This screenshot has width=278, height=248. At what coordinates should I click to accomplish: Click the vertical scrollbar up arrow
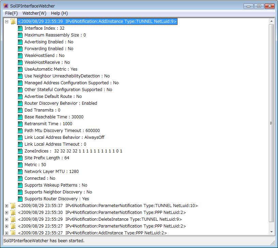[272, 21]
